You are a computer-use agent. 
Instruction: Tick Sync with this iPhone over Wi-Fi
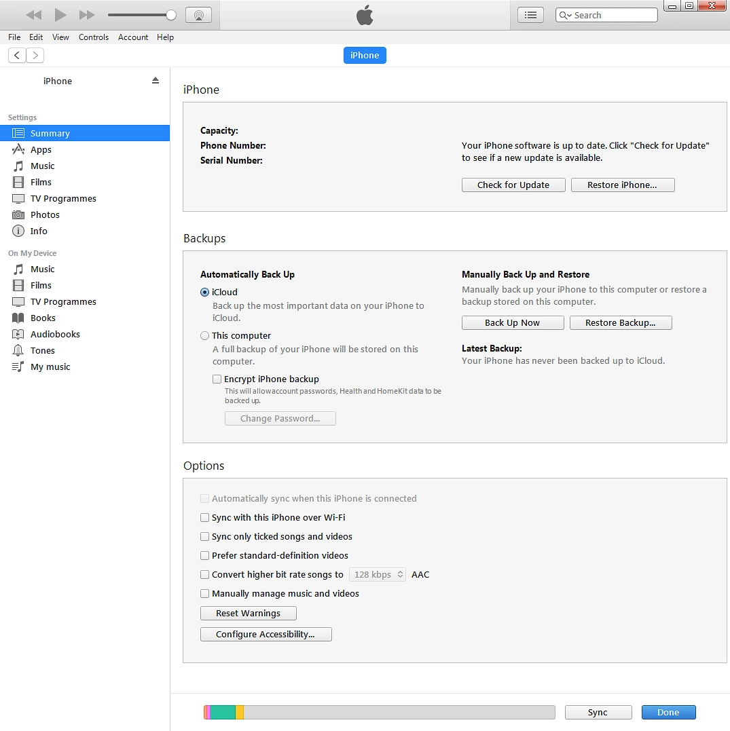point(205,518)
